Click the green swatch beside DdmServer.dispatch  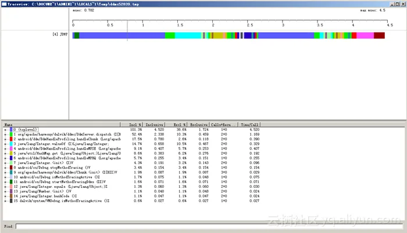pos(11,135)
